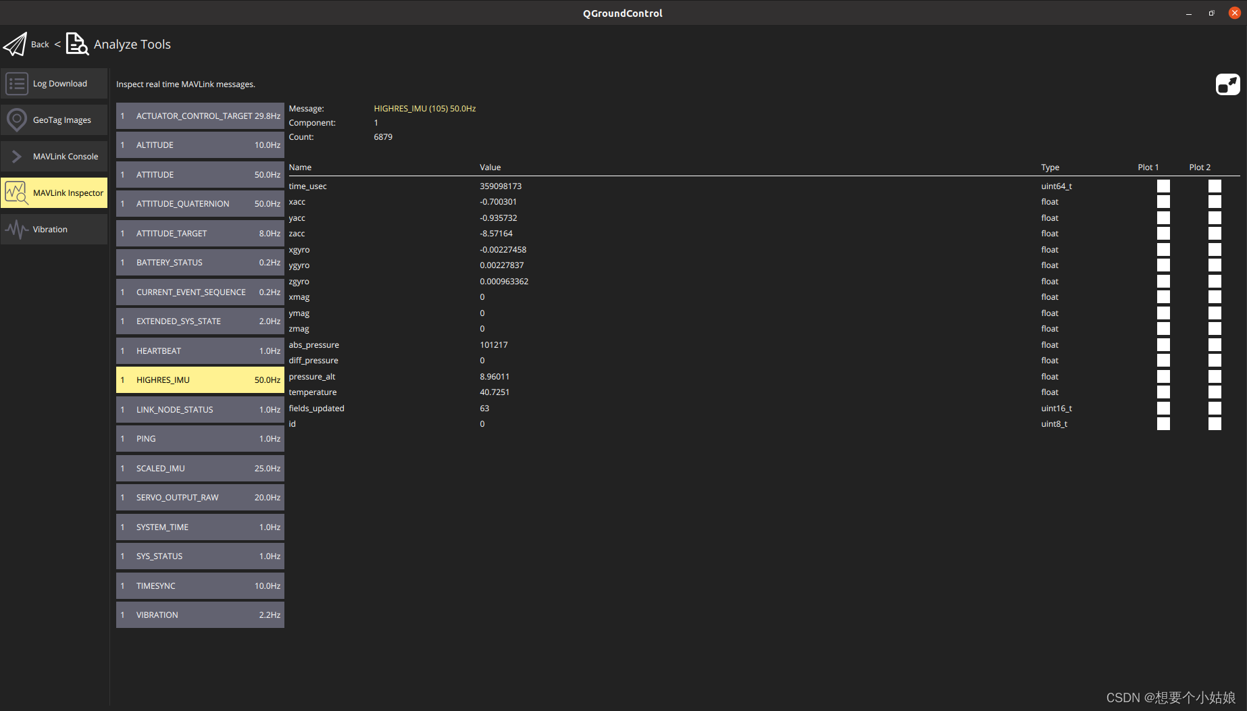Viewport: 1247px width, 711px height.
Task: Switch to GeoTag Images page
Action: (54, 120)
